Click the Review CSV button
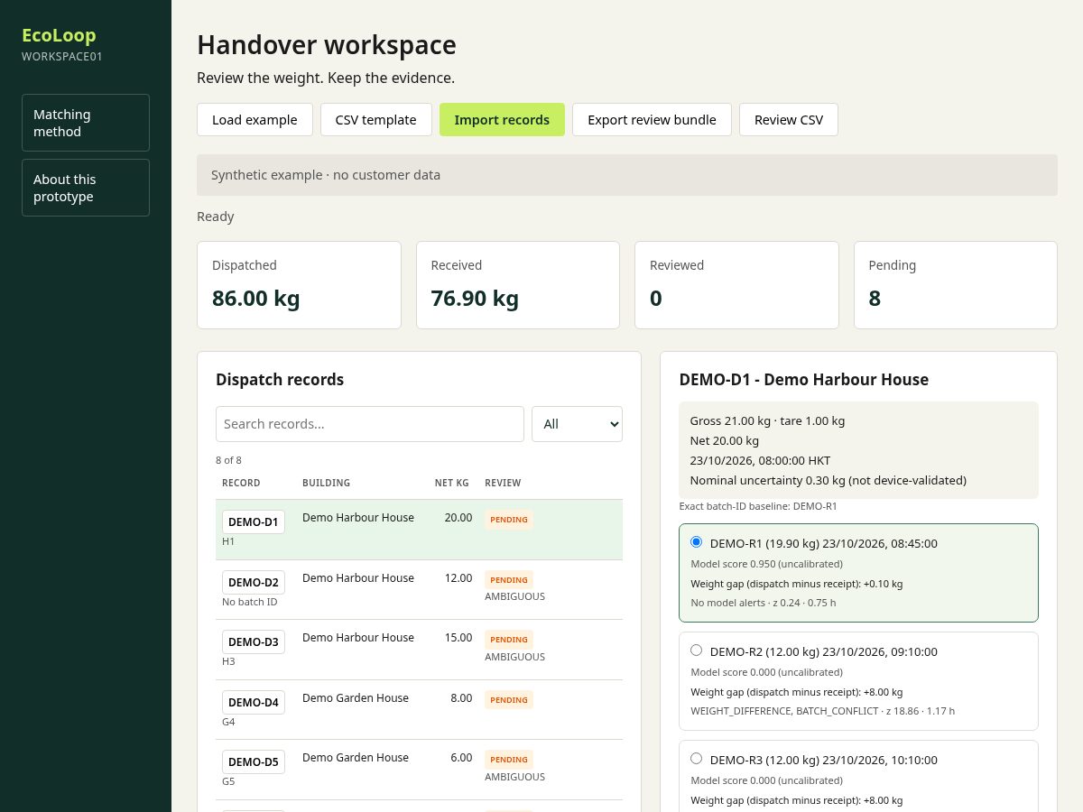Screen dimensions: 1083x812 pos(789,120)
